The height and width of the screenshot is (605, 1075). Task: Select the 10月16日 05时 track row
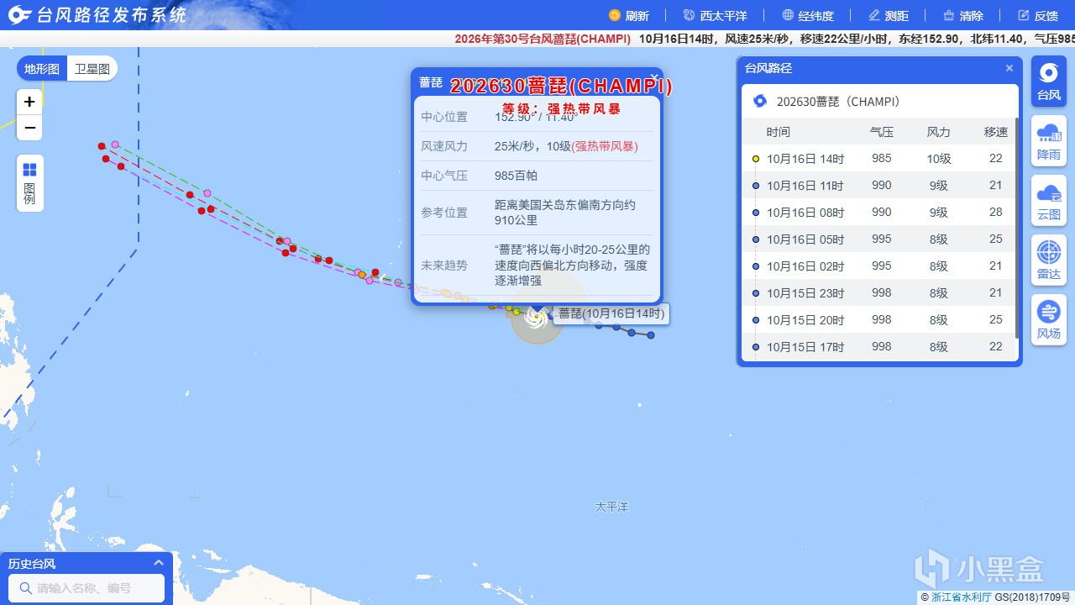878,239
